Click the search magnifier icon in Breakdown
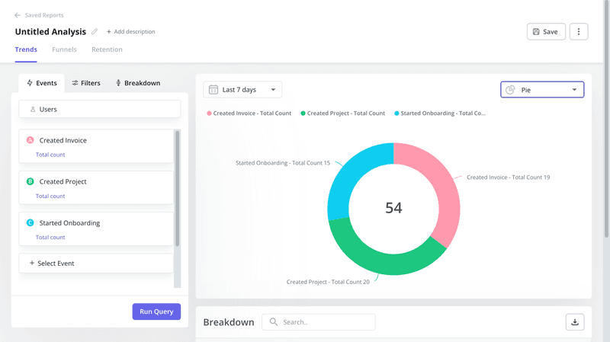 (x=273, y=322)
